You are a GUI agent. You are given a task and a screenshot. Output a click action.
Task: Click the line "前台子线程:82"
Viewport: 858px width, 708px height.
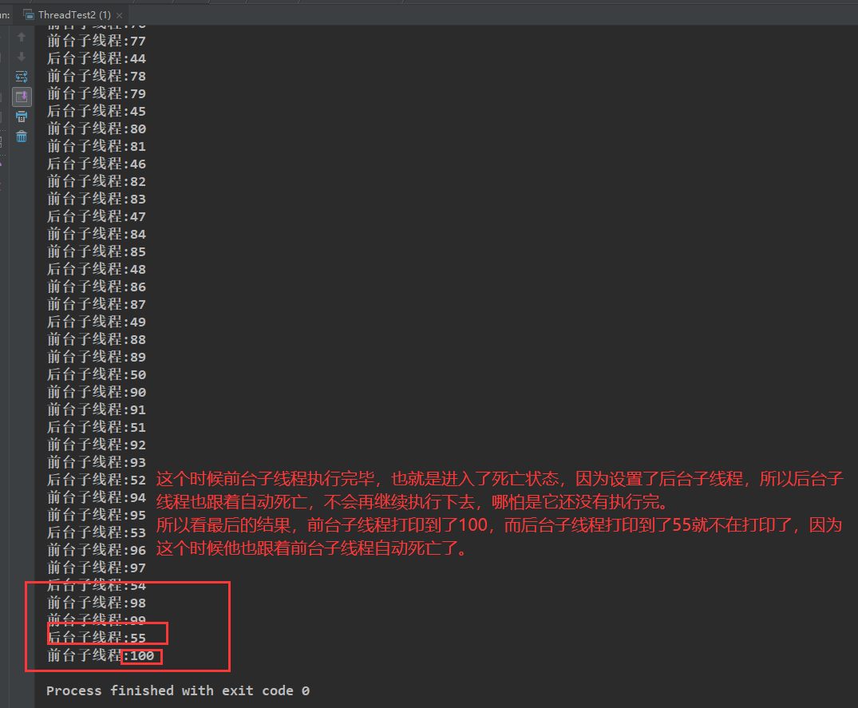(x=97, y=181)
